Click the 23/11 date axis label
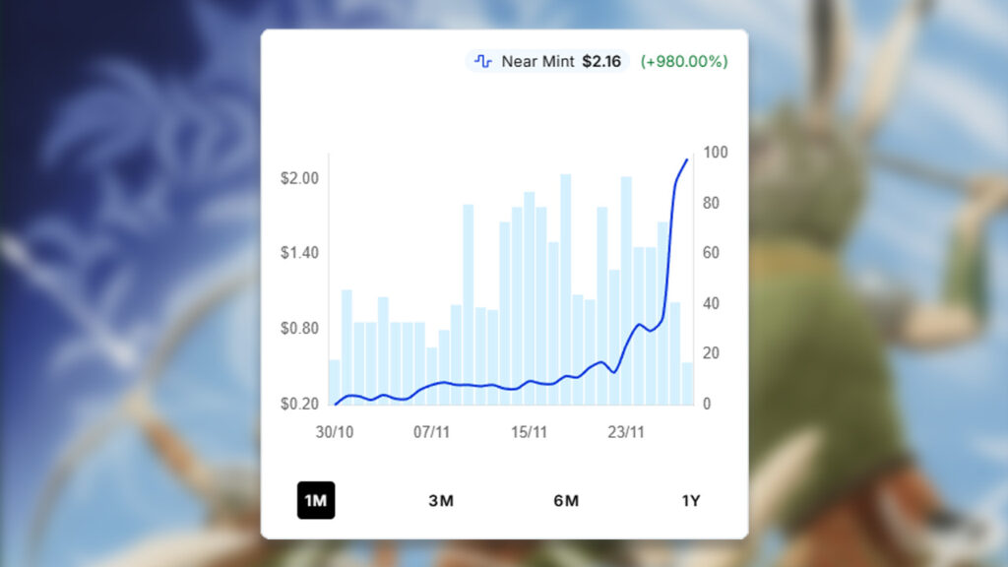Image resolution: width=1008 pixels, height=567 pixels. 626,432
